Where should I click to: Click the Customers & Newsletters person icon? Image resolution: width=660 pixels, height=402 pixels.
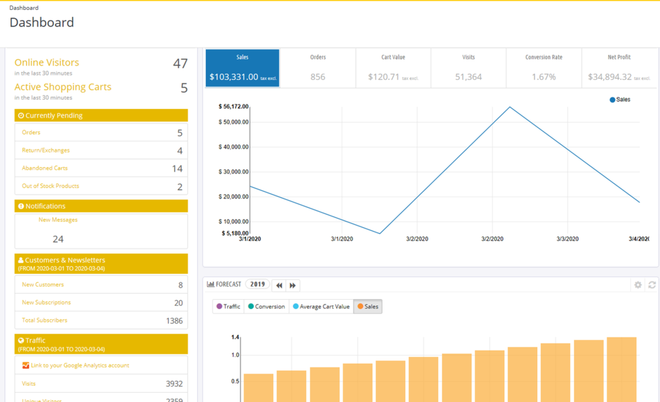pyautogui.click(x=21, y=260)
